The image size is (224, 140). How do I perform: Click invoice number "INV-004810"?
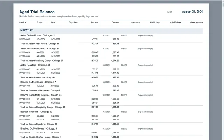pos(24,99)
